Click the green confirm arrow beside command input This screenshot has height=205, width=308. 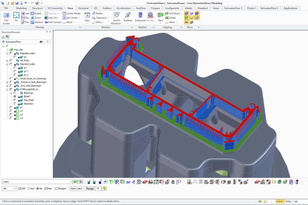click(76, 182)
